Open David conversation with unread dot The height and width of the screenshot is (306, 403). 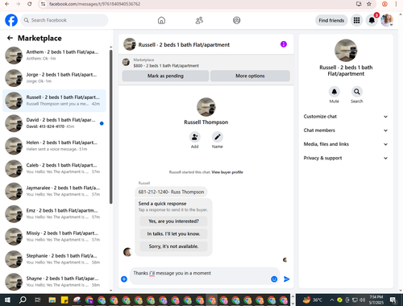point(55,123)
